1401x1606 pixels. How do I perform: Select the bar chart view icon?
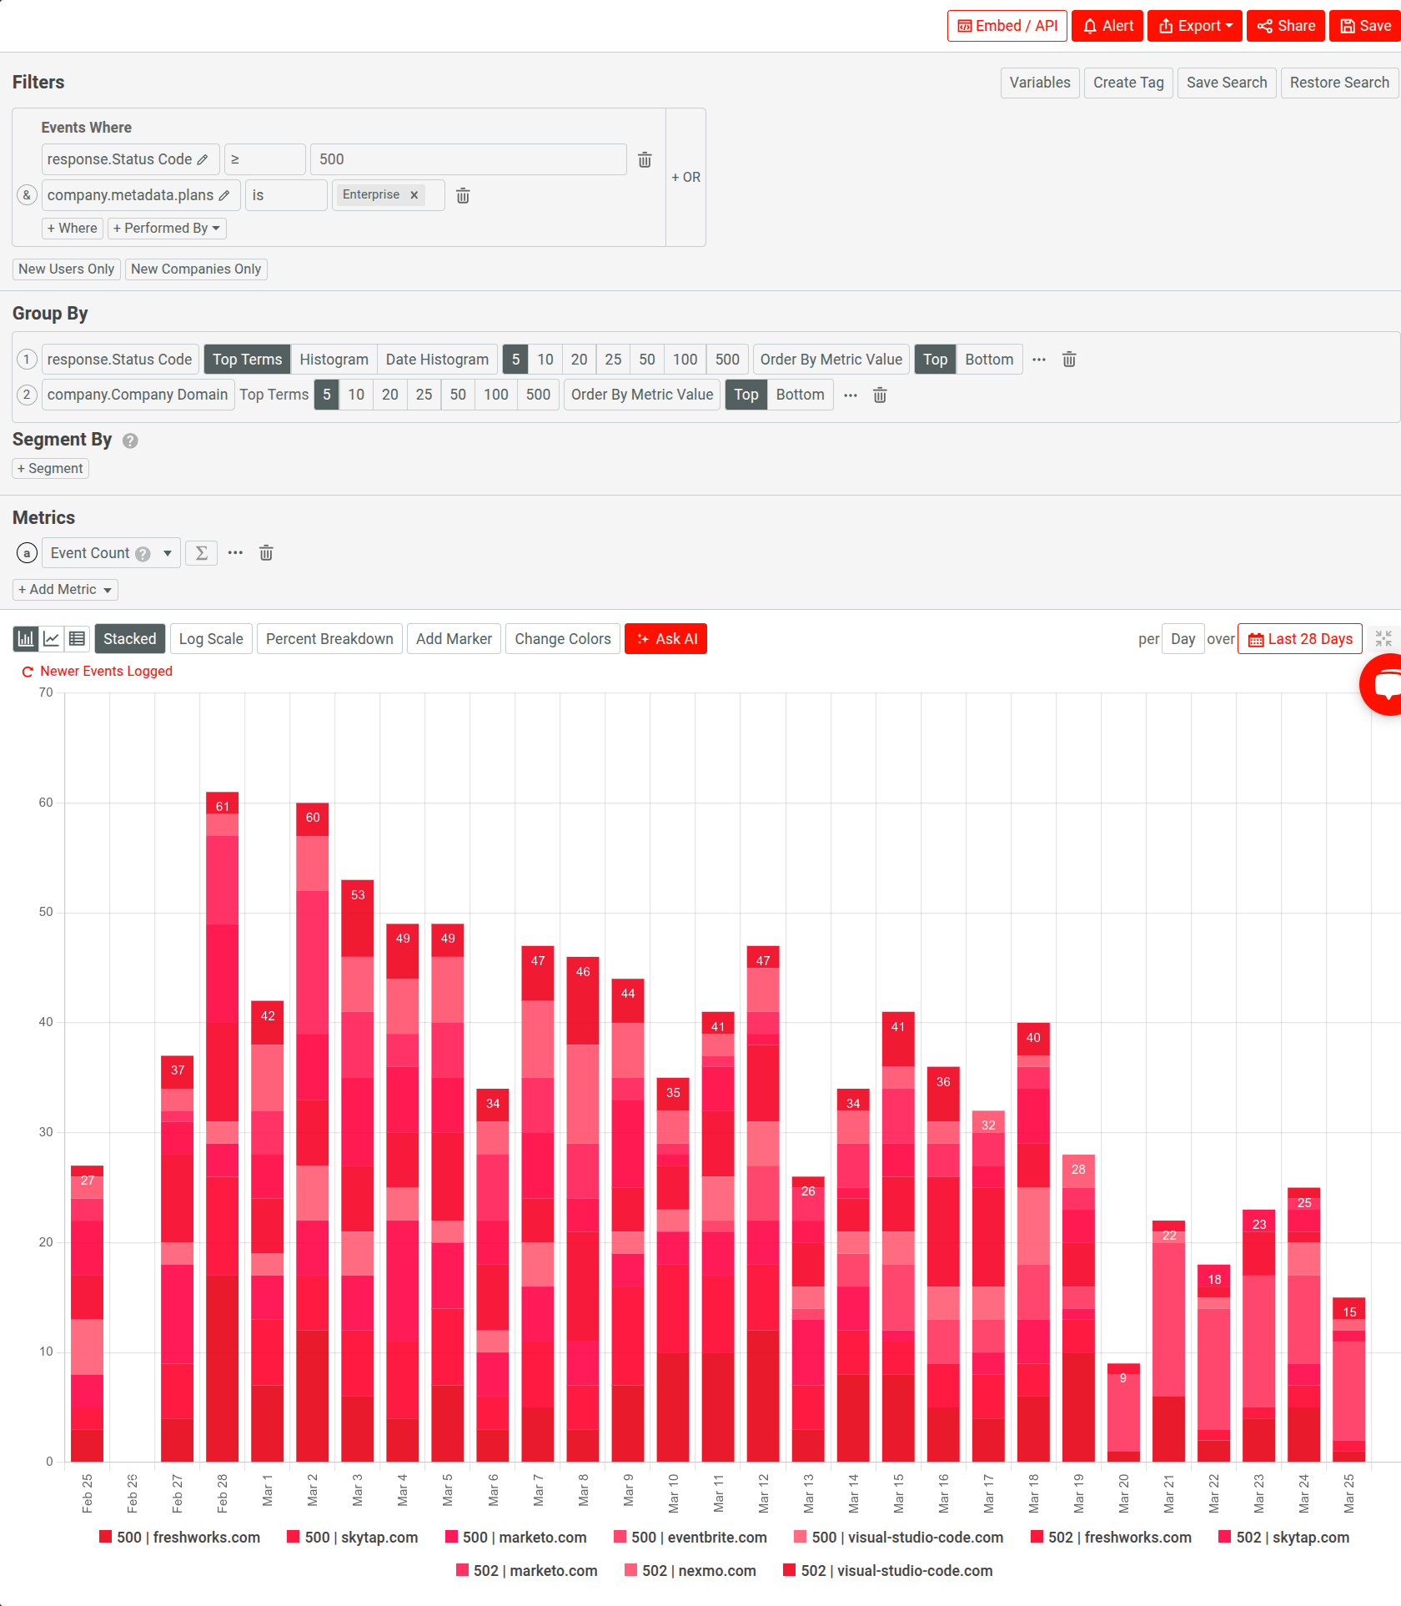pyautogui.click(x=25, y=638)
